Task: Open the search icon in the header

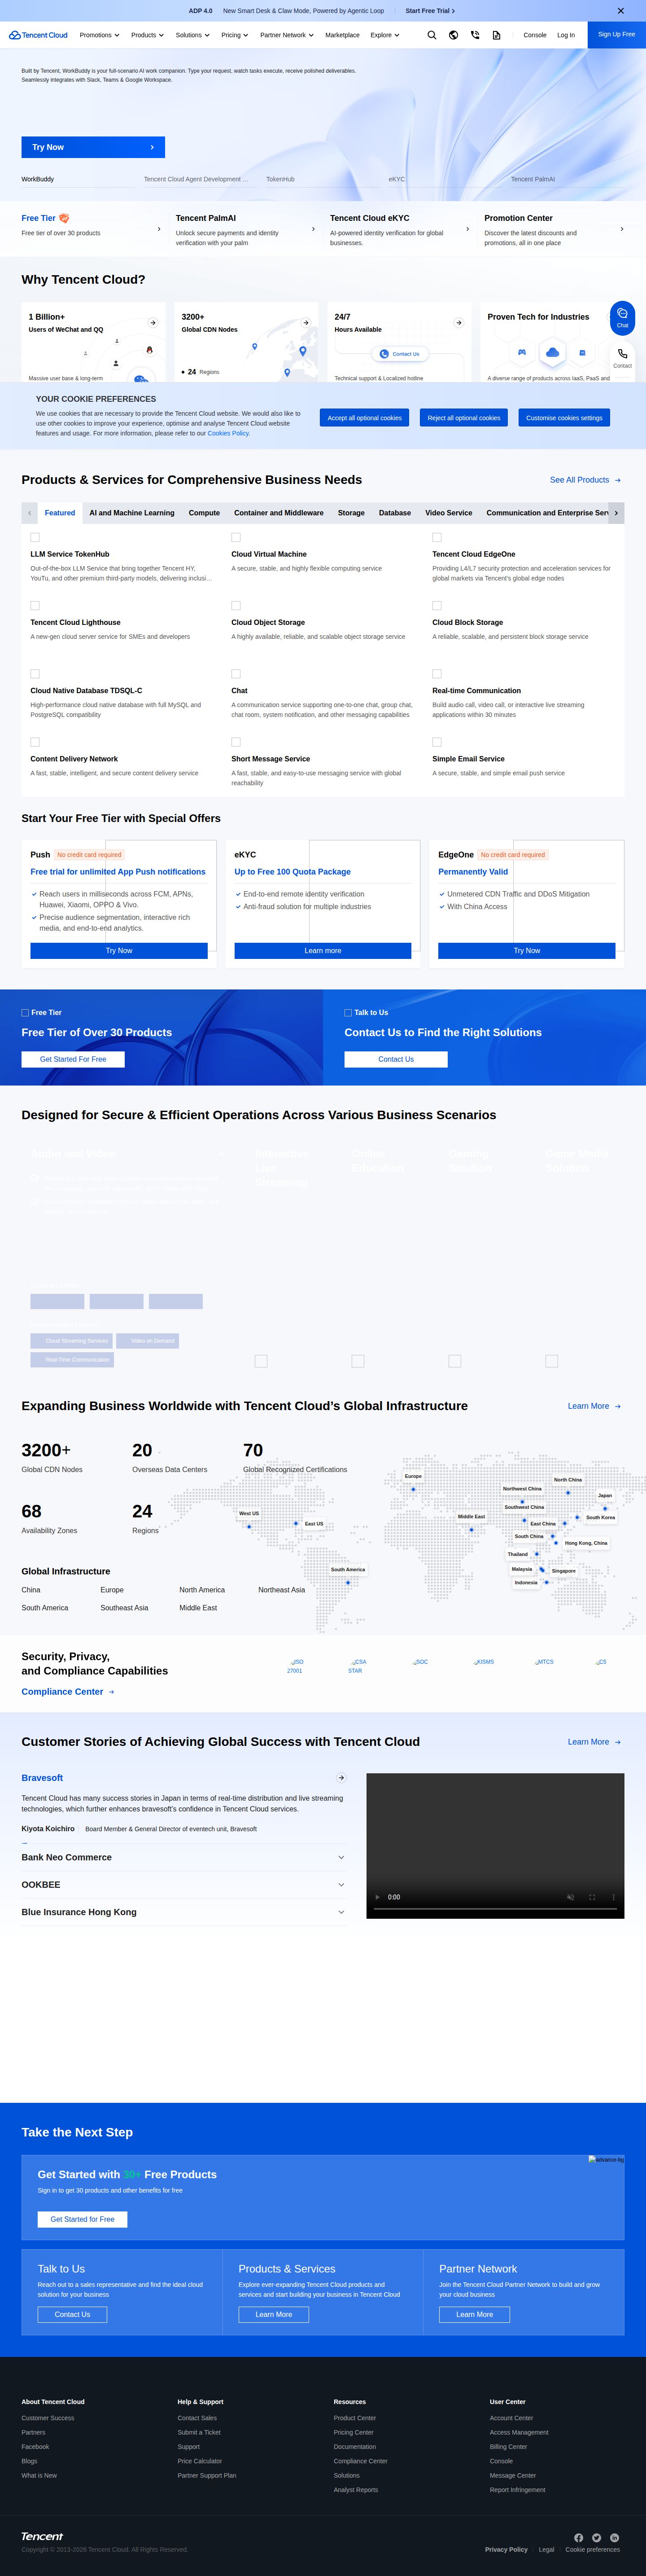Action: coord(432,35)
